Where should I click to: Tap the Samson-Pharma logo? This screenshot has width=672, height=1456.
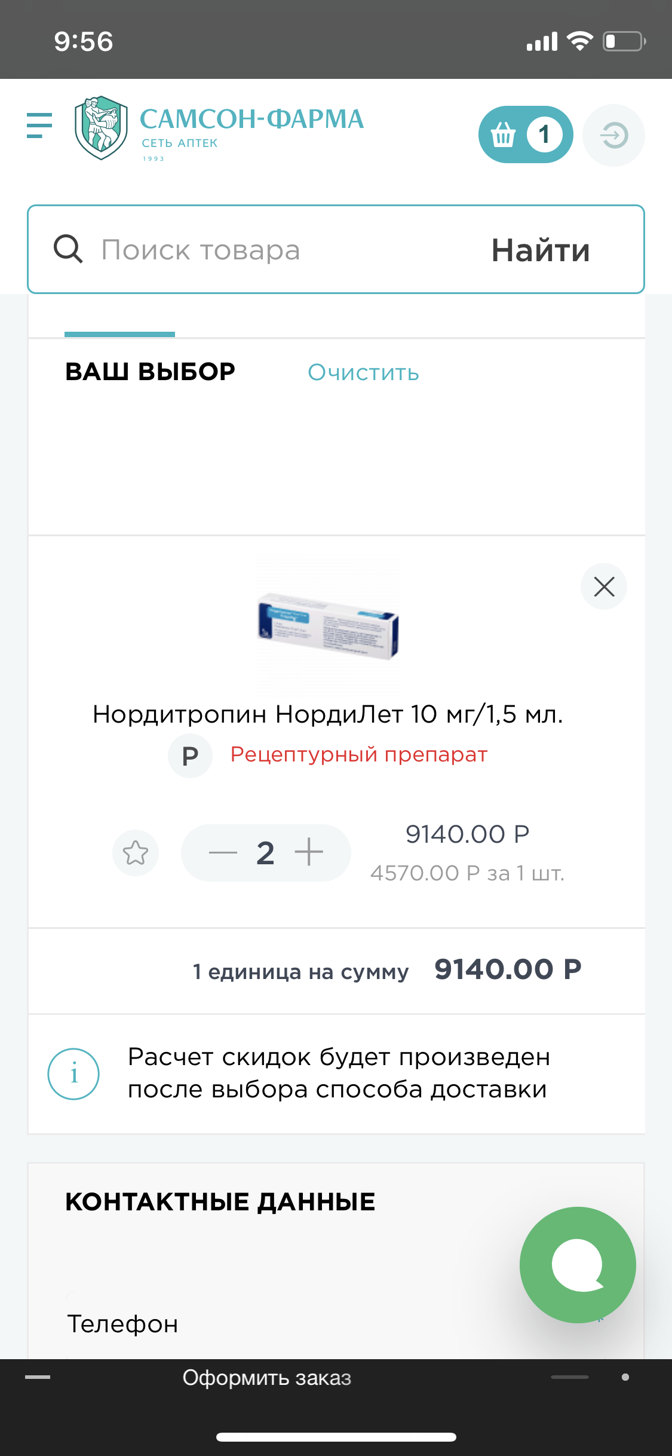coord(219,129)
